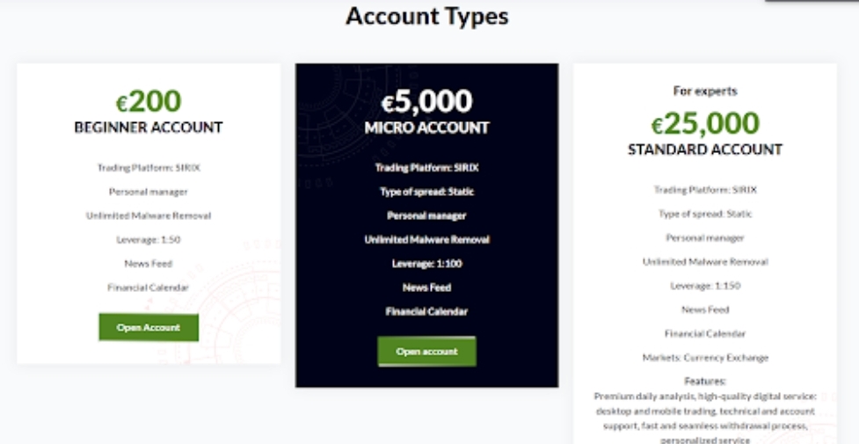Screen dimensions: 859x444
Task: Click Leverage 1:100 in Micro card
Action: tap(426, 264)
